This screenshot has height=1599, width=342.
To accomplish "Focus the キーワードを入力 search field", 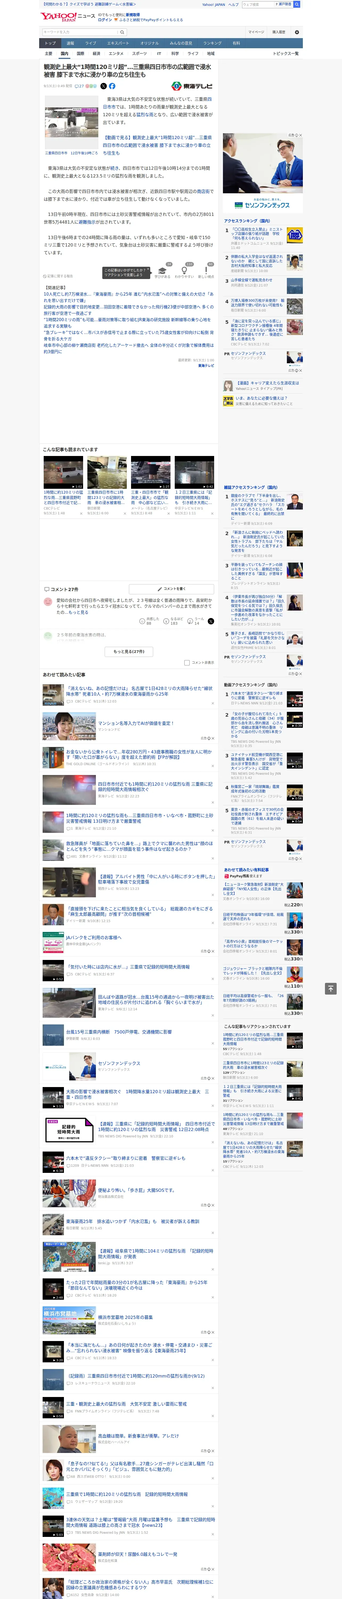I will click(80, 32).
